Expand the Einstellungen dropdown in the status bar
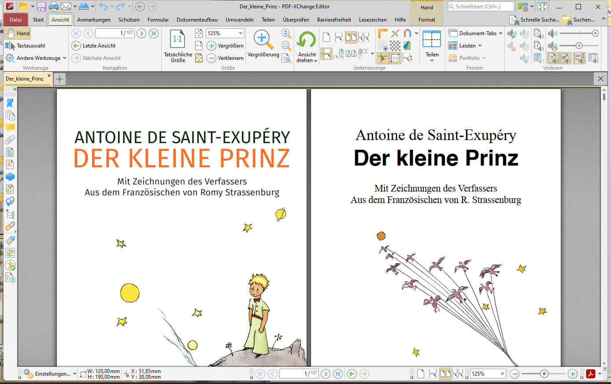This screenshot has width=611, height=384. point(74,374)
